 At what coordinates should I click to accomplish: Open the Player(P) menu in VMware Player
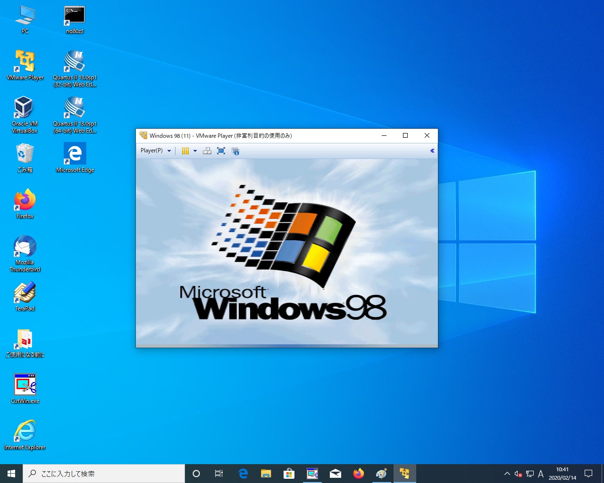(156, 150)
